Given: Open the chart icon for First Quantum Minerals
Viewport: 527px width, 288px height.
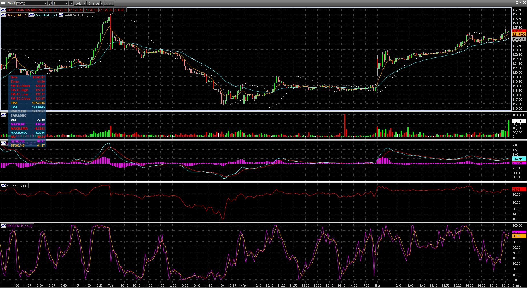Looking at the screenshot, I should (x=3, y=10).
